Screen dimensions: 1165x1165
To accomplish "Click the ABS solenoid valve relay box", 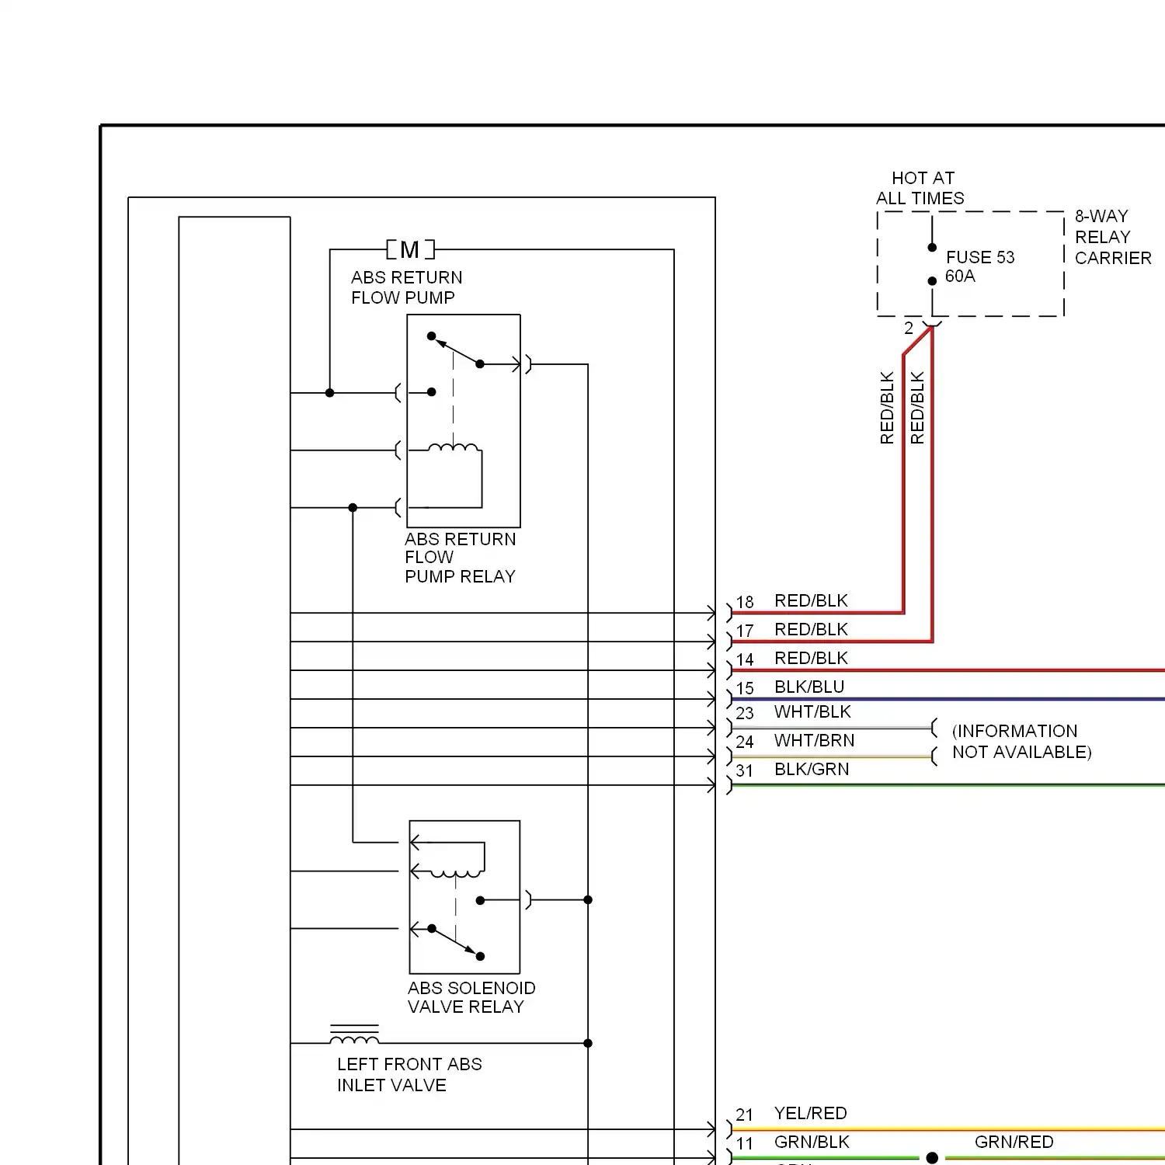I will pyautogui.click(x=464, y=897).
